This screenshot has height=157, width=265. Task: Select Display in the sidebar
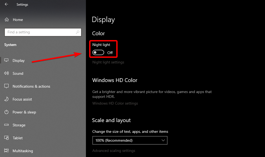tap(19, 60)
